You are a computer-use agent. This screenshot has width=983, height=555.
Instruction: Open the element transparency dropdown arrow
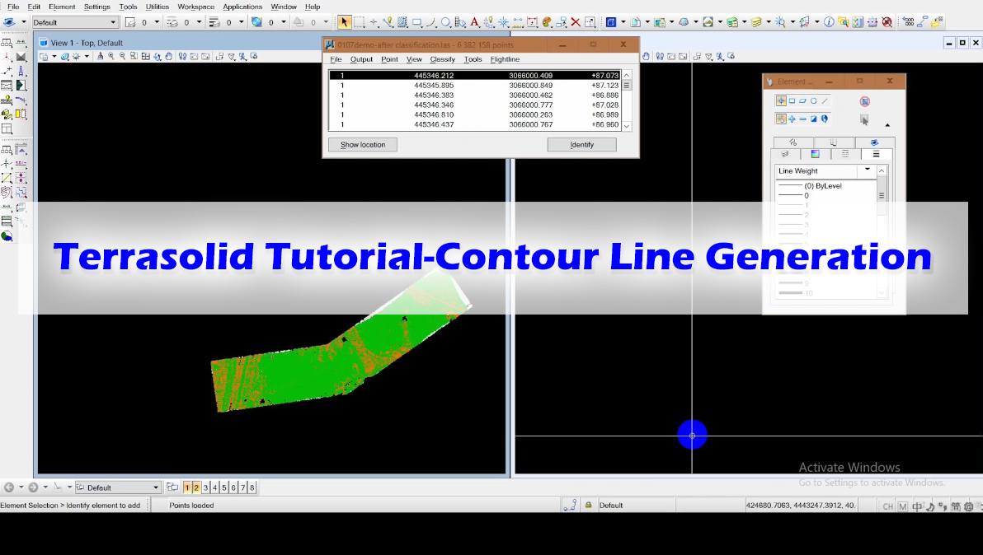(x=284, y=22)
